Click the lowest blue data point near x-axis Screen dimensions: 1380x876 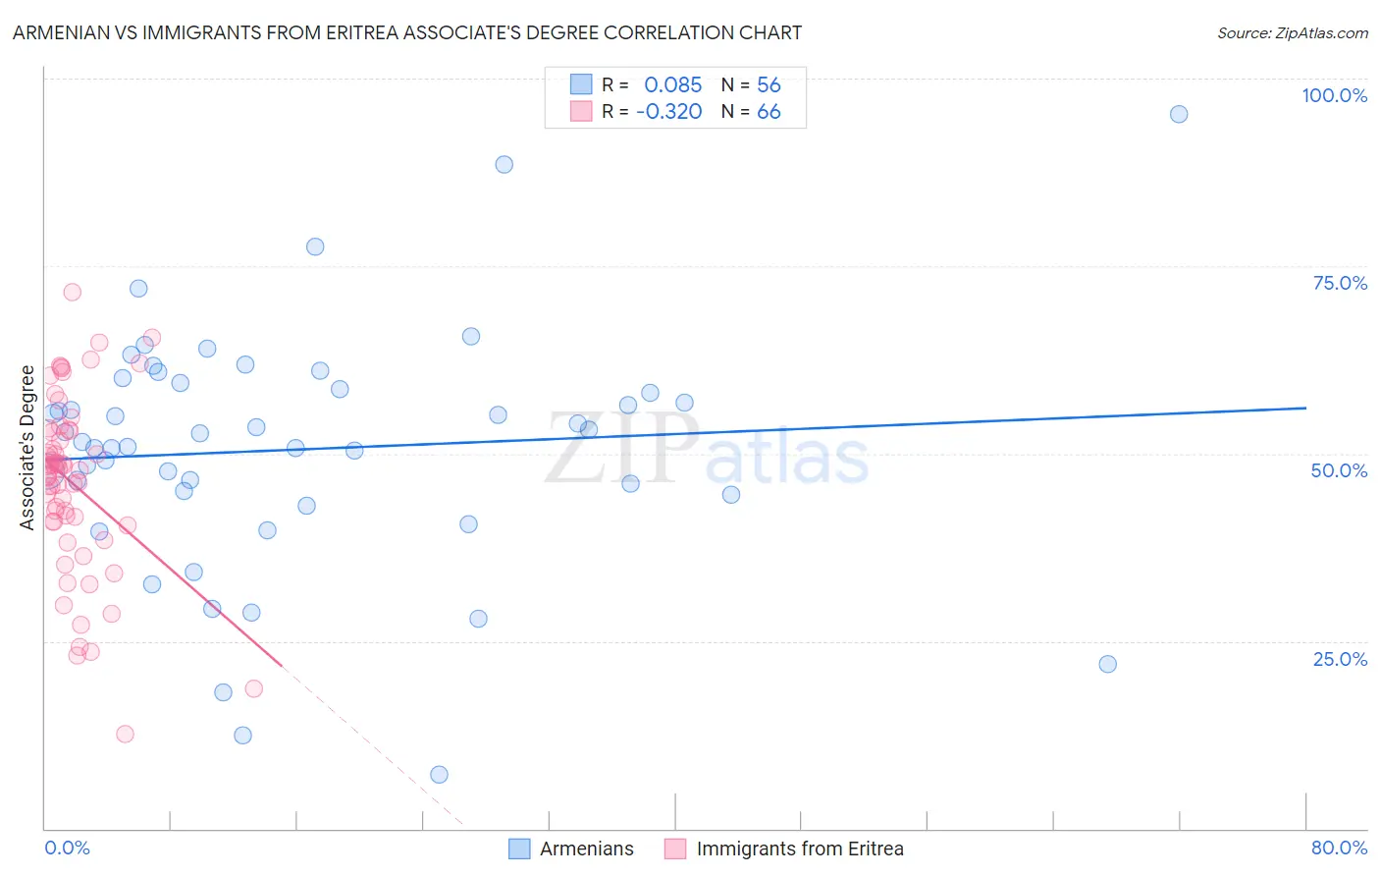[439, 775]
